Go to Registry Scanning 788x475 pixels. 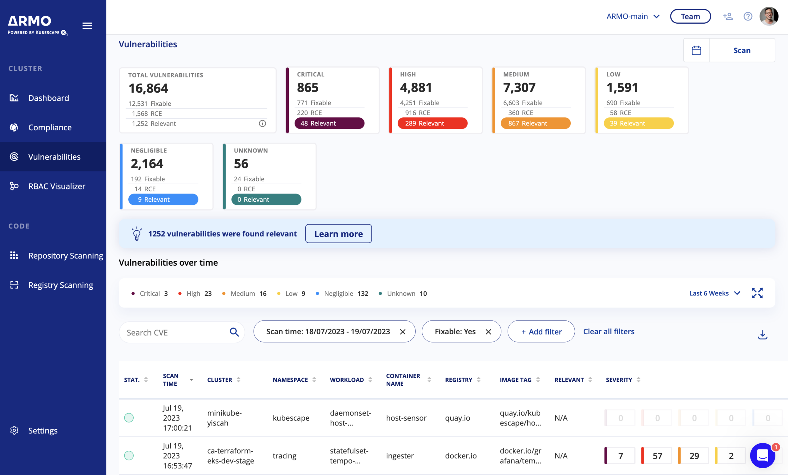pyautogui.click(x=53, y=285)
